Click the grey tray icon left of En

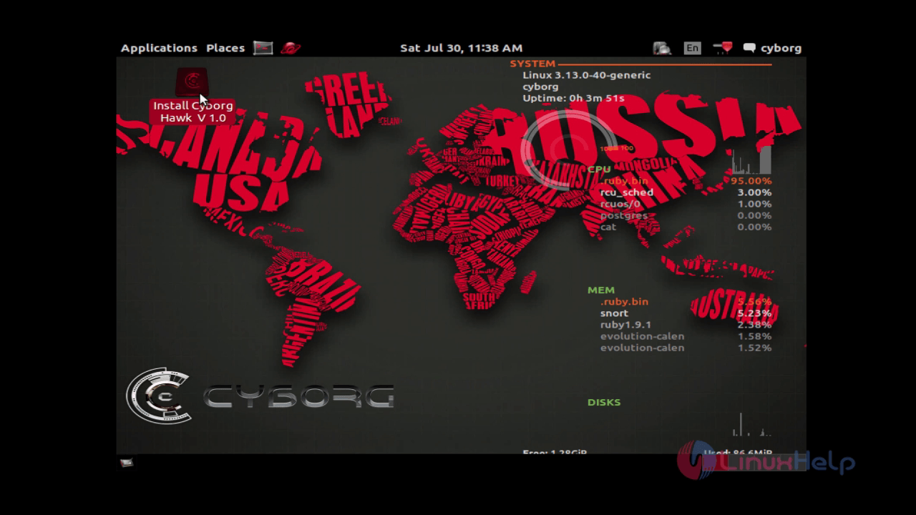click(x=662, y=48)
